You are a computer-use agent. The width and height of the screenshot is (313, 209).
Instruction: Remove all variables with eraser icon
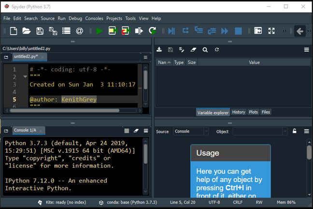[194, 50]
